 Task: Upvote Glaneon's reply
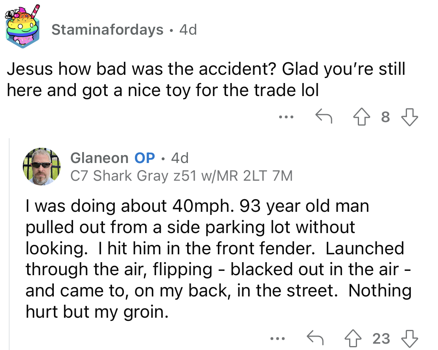pos(353,338)
